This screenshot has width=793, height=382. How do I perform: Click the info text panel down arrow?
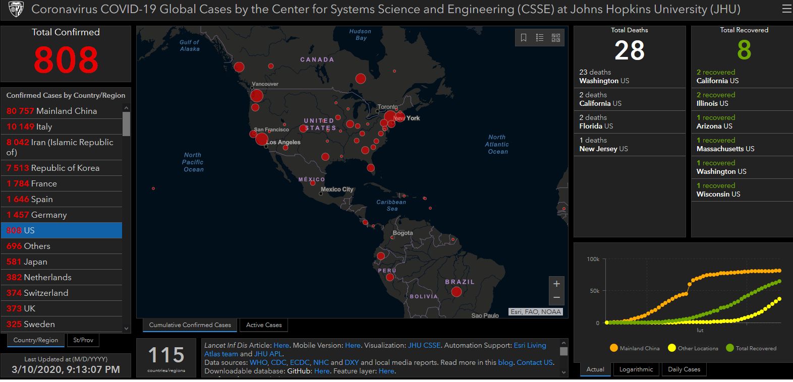click(x=564, y=372)
